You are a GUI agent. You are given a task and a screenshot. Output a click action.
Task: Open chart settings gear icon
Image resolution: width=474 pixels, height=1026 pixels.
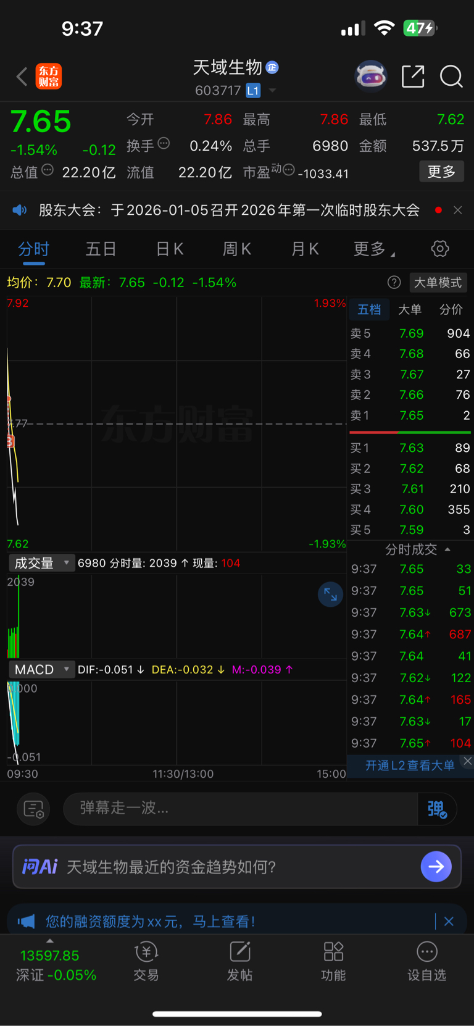440,249
